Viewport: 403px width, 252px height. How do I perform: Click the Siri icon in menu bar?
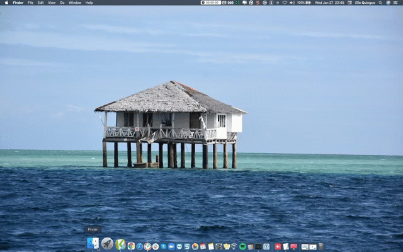point(388,3)
